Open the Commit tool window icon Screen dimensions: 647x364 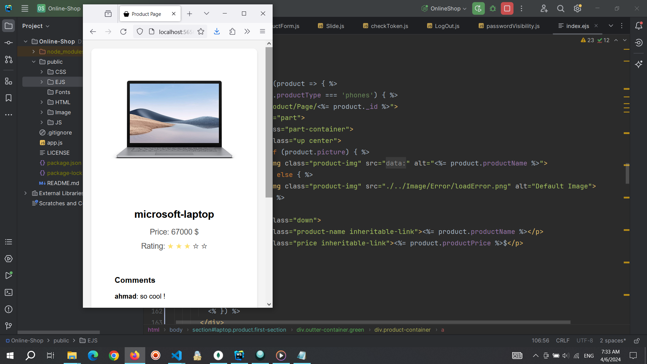pyautogui.click(x=9, y=43)
